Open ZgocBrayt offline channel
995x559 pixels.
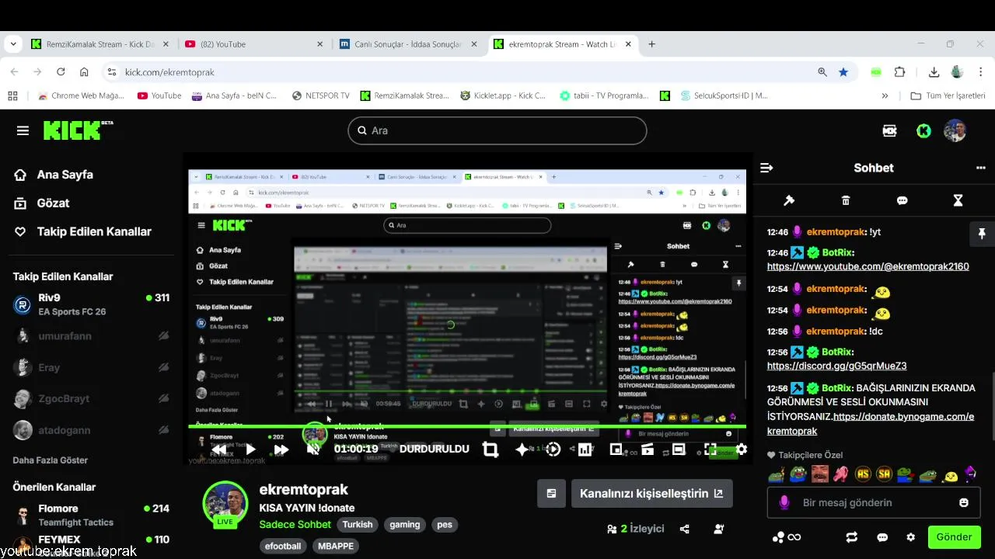click(x=92, y=398)
